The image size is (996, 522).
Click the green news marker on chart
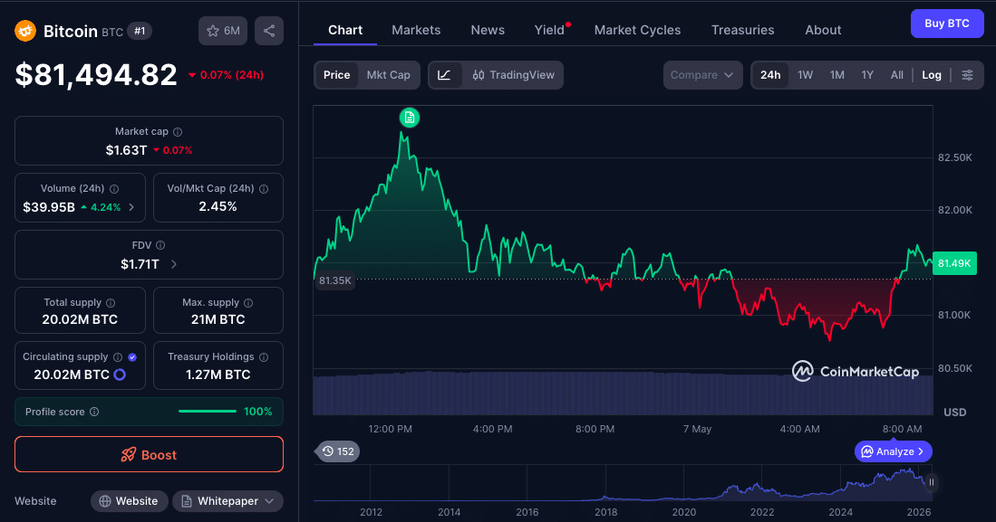pos(410,118)
